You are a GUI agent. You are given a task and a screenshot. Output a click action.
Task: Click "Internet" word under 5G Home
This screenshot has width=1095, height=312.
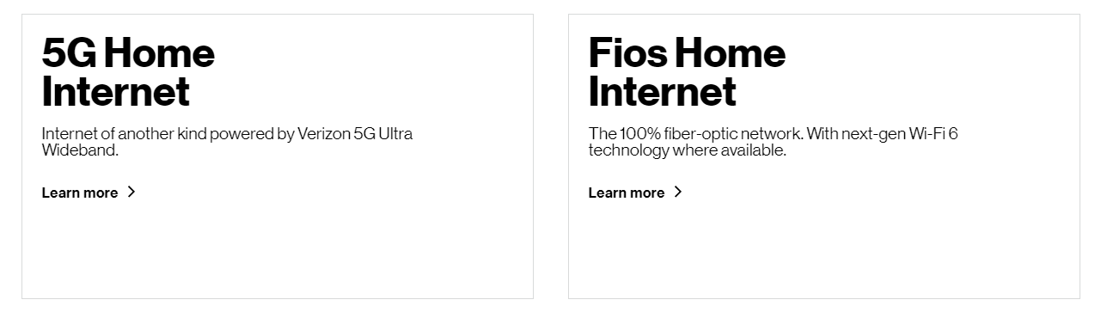(x=115, y=92)
